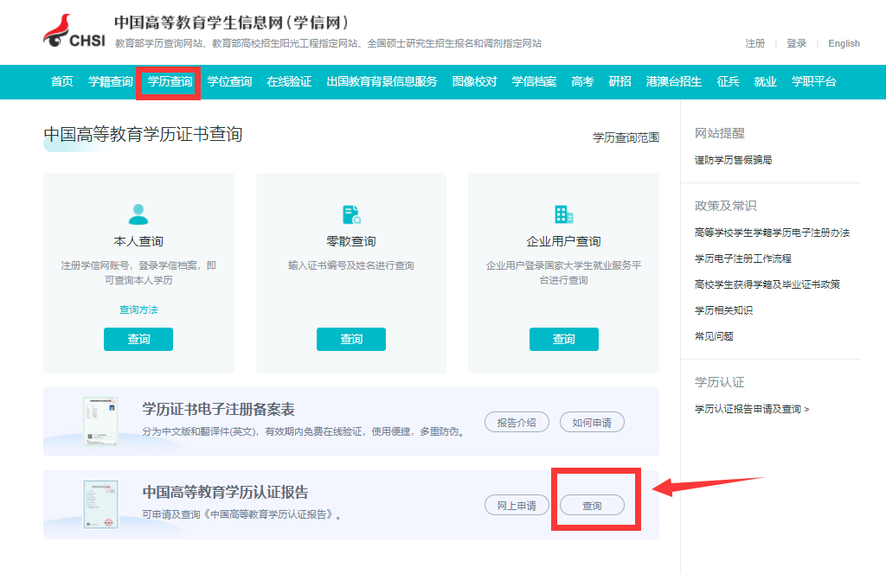The height and width of the screenshot is (574, 886).
Task: Click the 网上申请 button
Action: 517,505
